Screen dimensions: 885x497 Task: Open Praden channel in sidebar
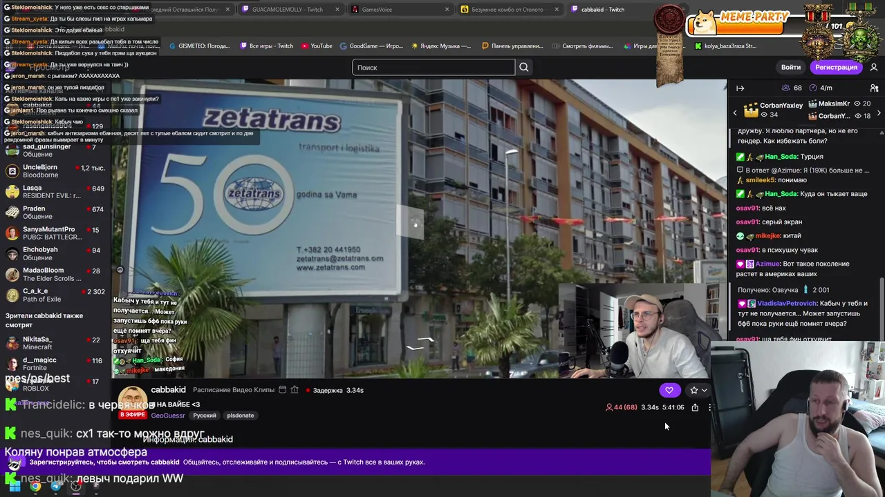55,213
